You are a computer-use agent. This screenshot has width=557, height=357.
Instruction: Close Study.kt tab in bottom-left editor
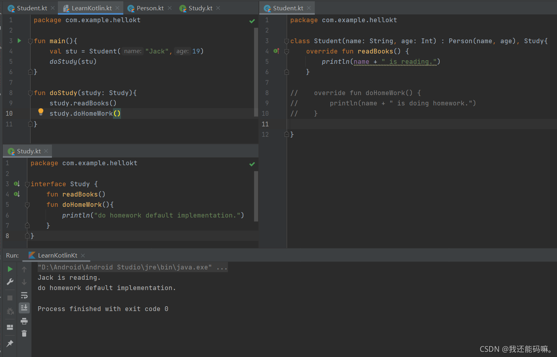(x=46, y=151)
